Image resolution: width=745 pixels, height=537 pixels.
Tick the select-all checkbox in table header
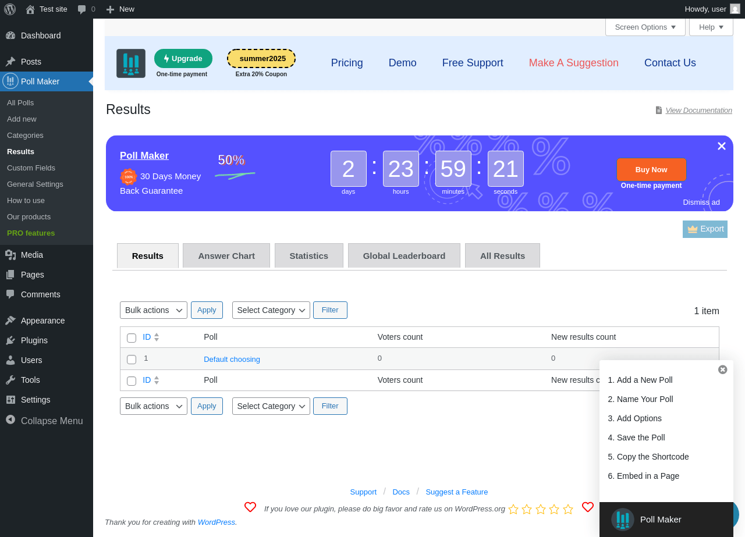click(132, 338)
